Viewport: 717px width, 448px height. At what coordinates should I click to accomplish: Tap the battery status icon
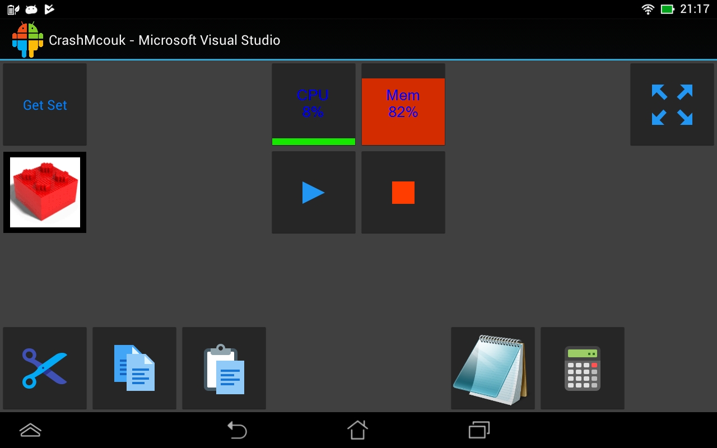667,9
